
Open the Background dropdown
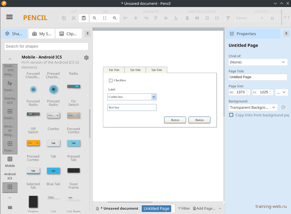coord(253,107)
